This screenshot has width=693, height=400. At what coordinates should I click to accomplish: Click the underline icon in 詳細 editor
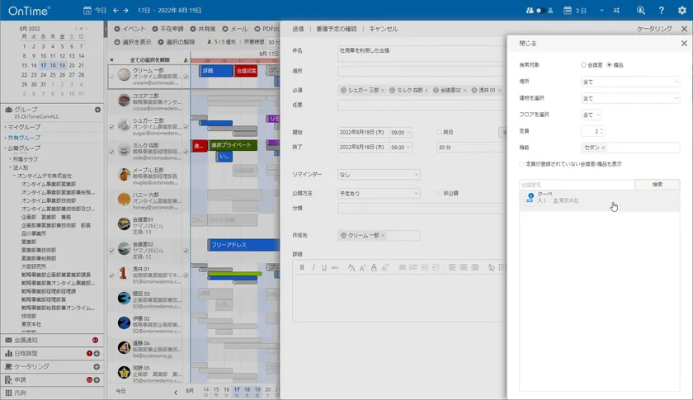point(323,267)
